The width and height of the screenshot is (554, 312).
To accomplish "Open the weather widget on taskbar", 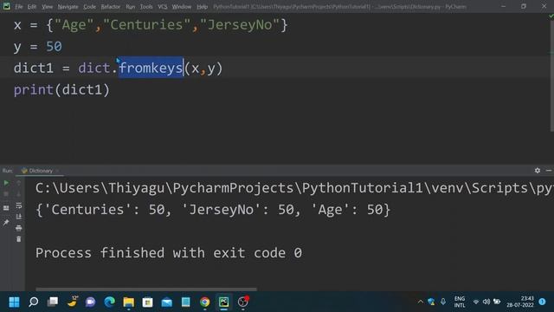I will coord(73,302).
